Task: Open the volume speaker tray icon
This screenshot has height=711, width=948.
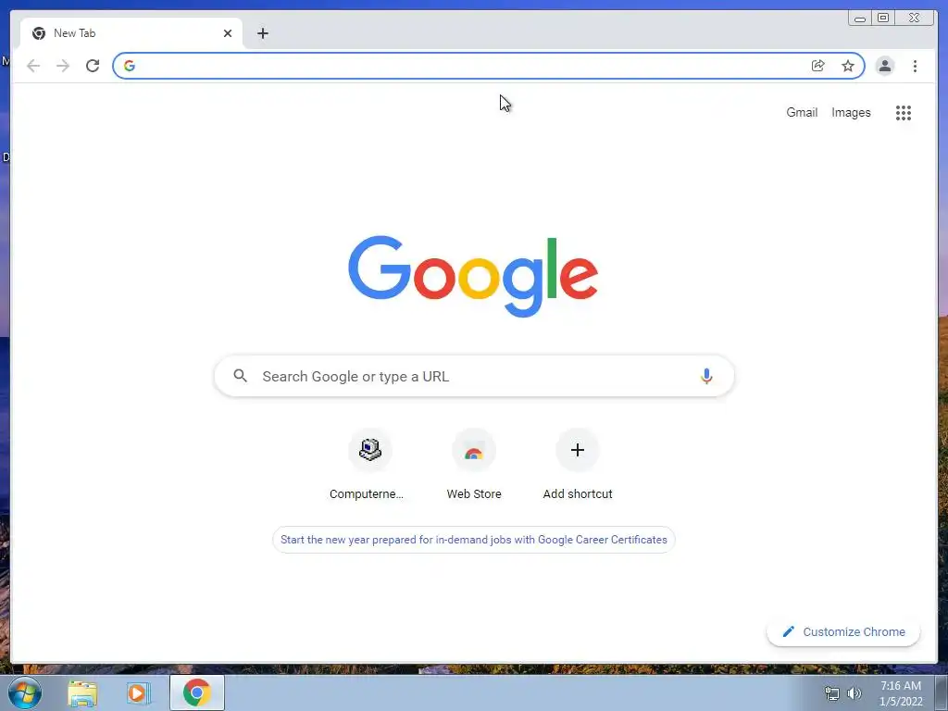Action: point(854,693)
